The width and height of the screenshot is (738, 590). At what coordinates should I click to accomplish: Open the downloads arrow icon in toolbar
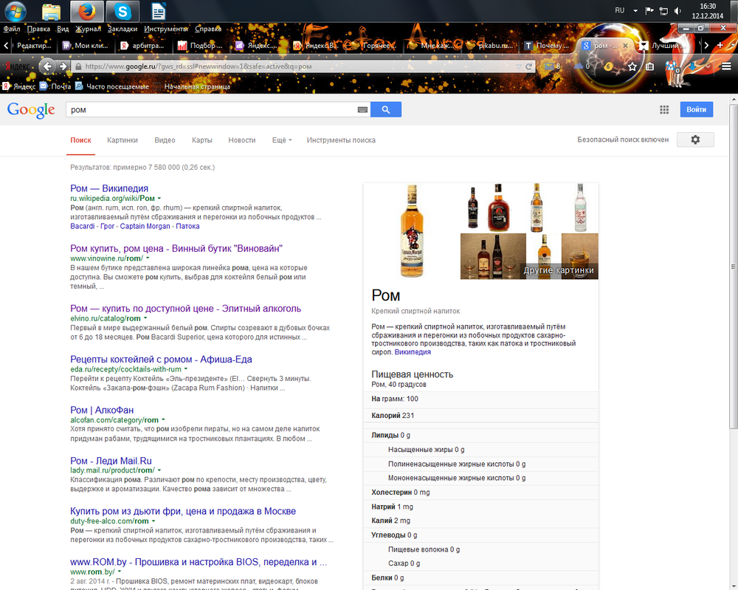click(x=692, y=66)
